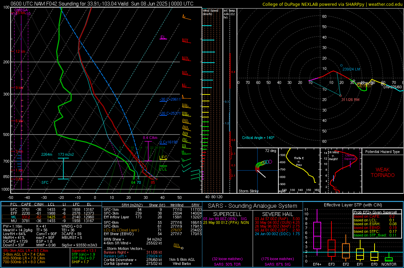The width and height of the screenshot is (404, 268).
Task: Click the College of DuPage NEXLAB credit text
Action: pos(332,4)
